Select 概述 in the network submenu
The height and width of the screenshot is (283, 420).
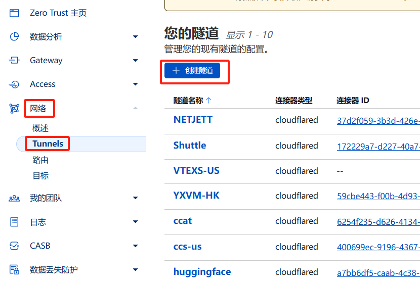pyautogui.click(x=40, y=128)
